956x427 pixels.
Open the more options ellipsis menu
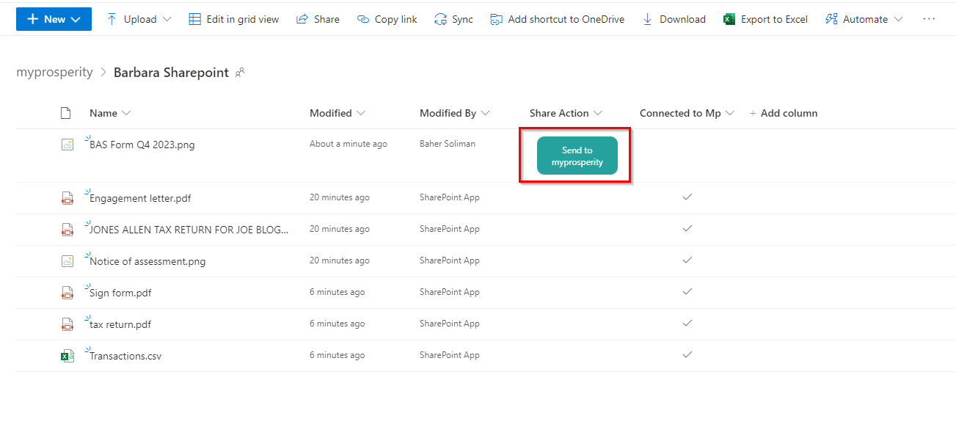[929, 19]
